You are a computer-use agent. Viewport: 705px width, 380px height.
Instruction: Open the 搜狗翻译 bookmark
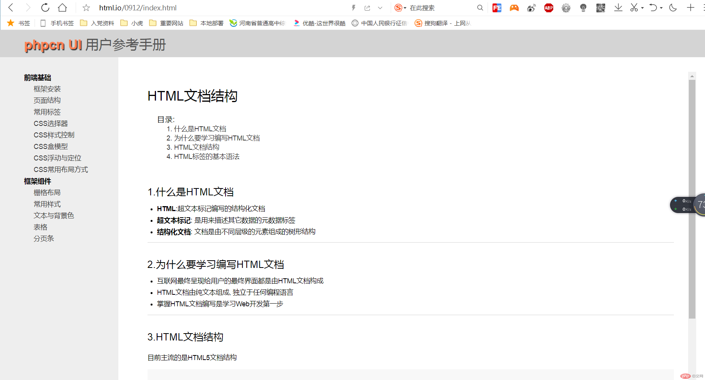coord(443,23)
